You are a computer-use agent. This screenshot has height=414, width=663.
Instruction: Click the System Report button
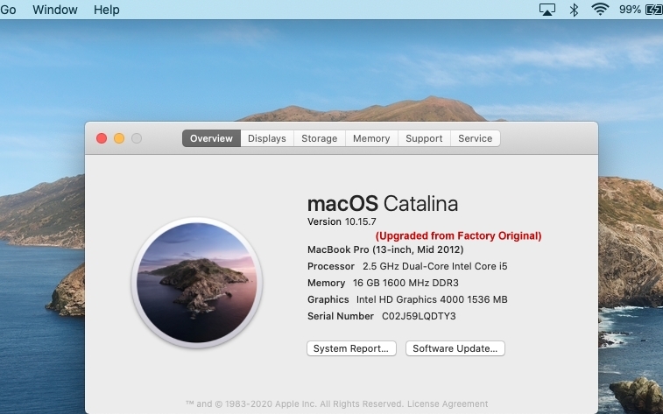tap(351, 348)
